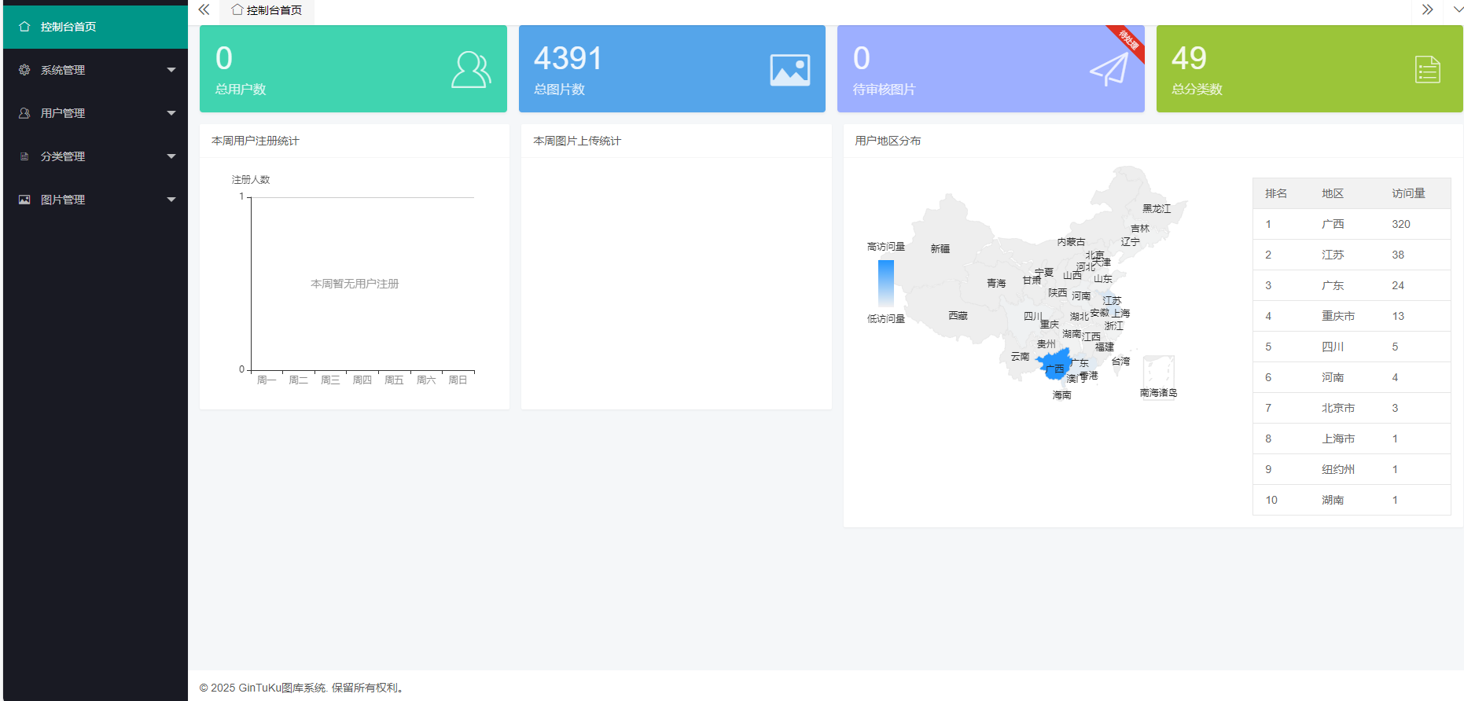Click 重庆市 in the ranking table
Image resolution: width=1464 pixels, height=701 pixels.
click(1338, 316)
